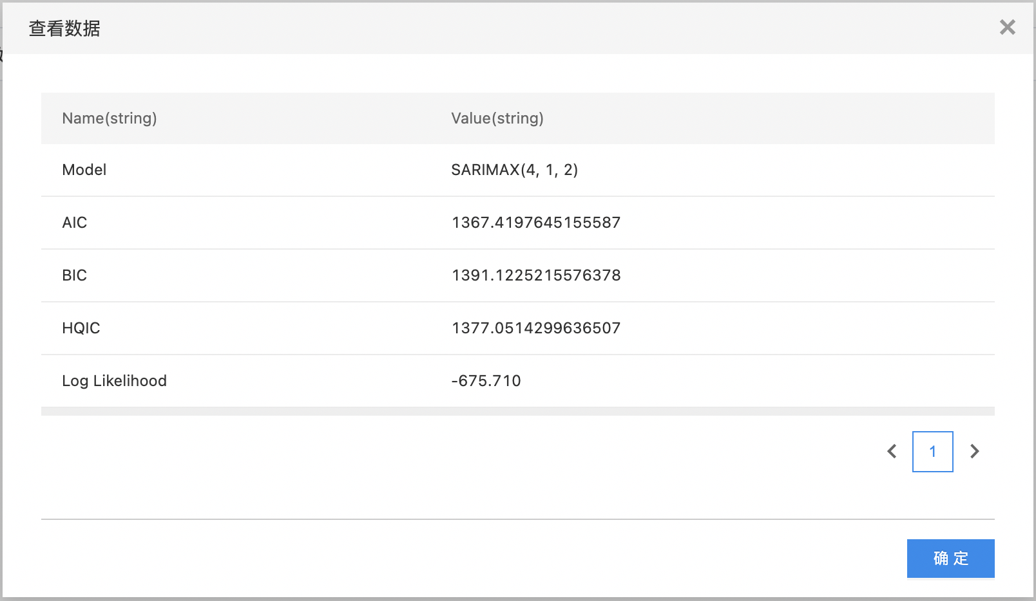The width and height of the screenshot is (1036, 601).
Task: Select the Log Likelihood row label
Action: click(115, 381)
